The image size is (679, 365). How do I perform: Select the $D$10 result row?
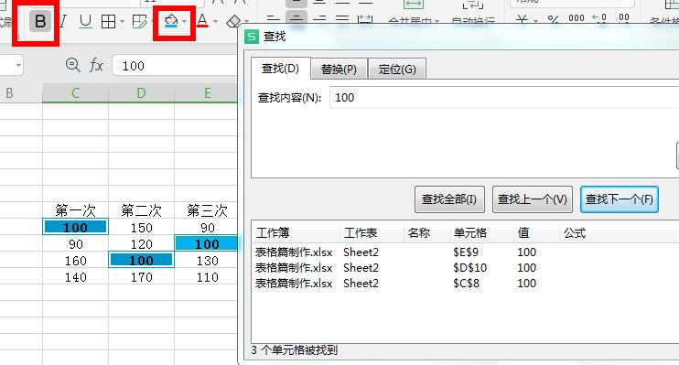[466, 268]
